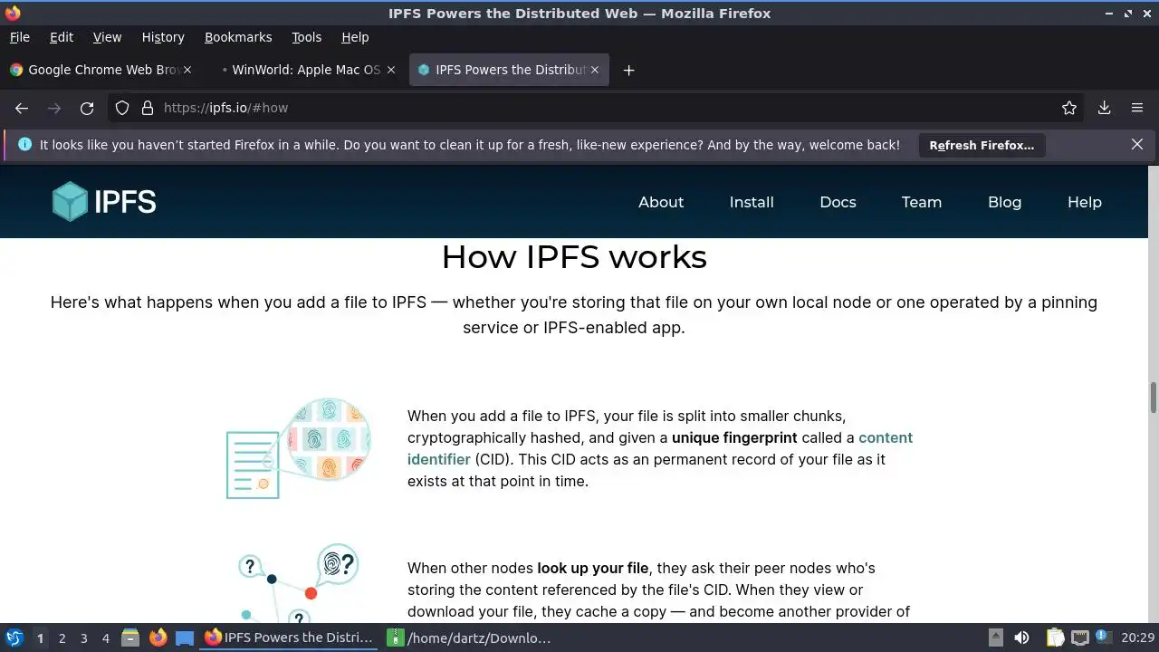Open the Help menu in menu bar
The image size is (1159, 652).
click(355, 37)
